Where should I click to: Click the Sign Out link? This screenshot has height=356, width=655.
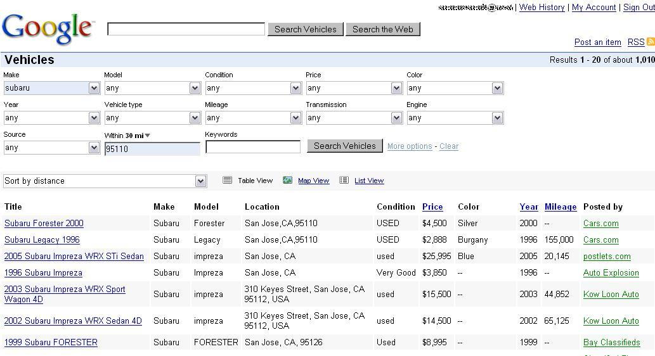coord(639,7)
